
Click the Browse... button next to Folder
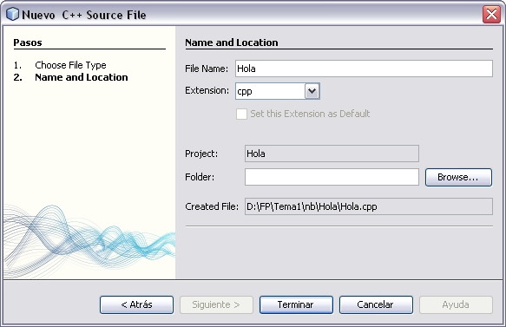pyautogui.click(x=458, y=177)
